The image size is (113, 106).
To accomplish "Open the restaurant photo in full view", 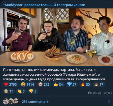I will pos(57,37).
